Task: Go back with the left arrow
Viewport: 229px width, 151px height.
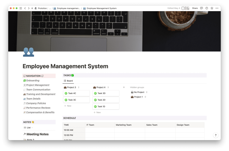Action: point(25,8)
